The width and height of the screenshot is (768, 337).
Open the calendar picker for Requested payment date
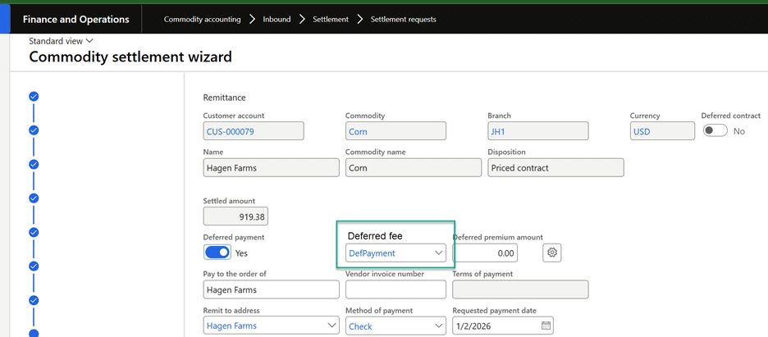[x=546, y=326]
